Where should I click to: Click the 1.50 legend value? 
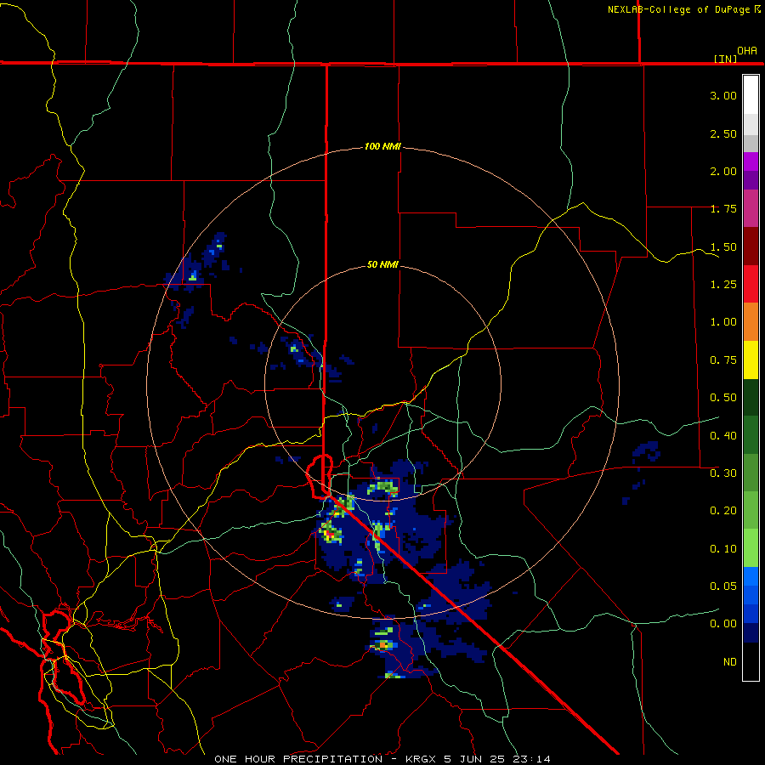(723, 246)
